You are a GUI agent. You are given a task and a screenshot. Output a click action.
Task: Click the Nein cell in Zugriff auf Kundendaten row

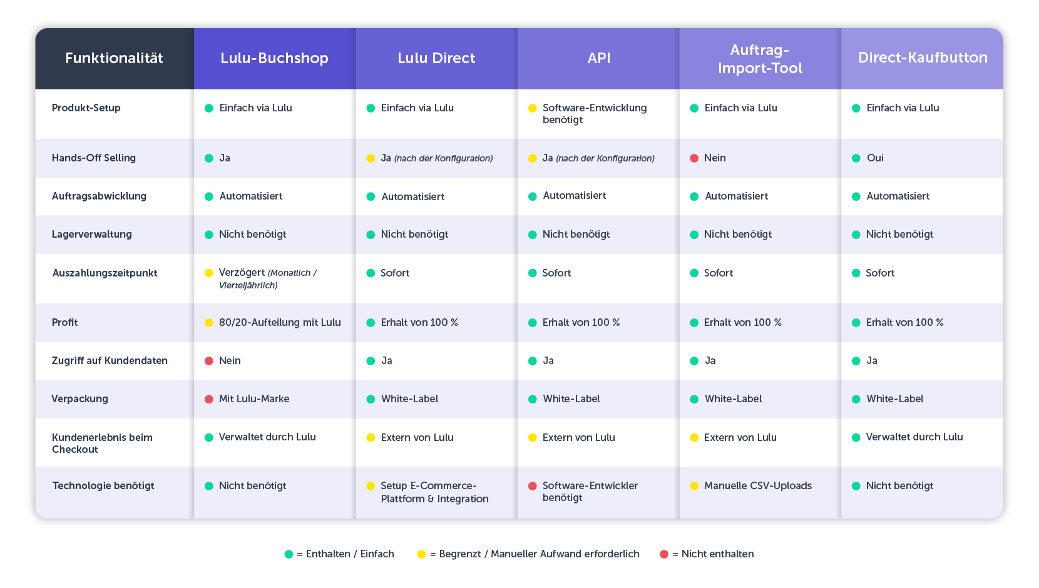click(x=230, y=360)
